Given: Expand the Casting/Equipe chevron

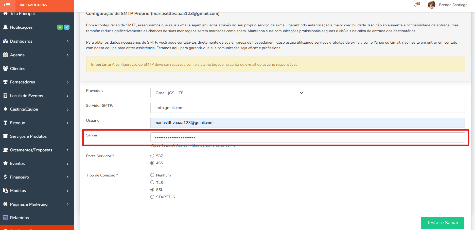Looking at the screenshot, I should point(68,109).
